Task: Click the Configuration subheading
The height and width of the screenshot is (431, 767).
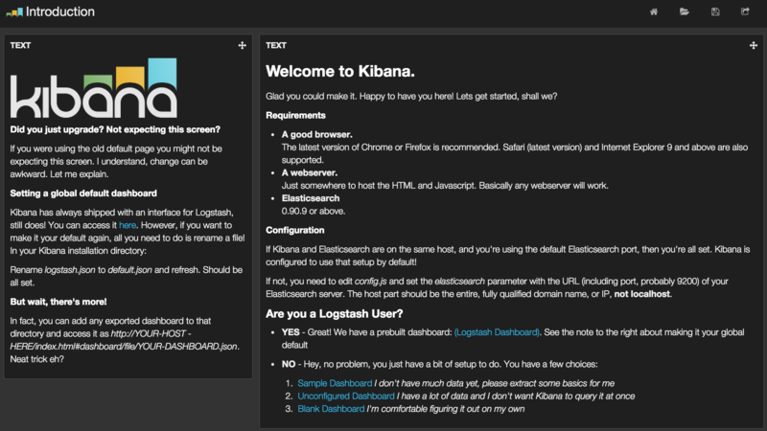Action: point(295,230)
